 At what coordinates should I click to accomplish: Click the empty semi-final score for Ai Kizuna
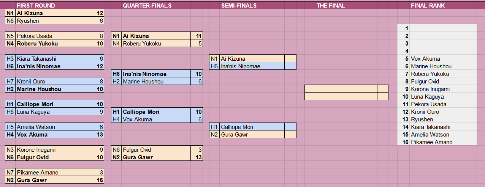pos(290,59)
